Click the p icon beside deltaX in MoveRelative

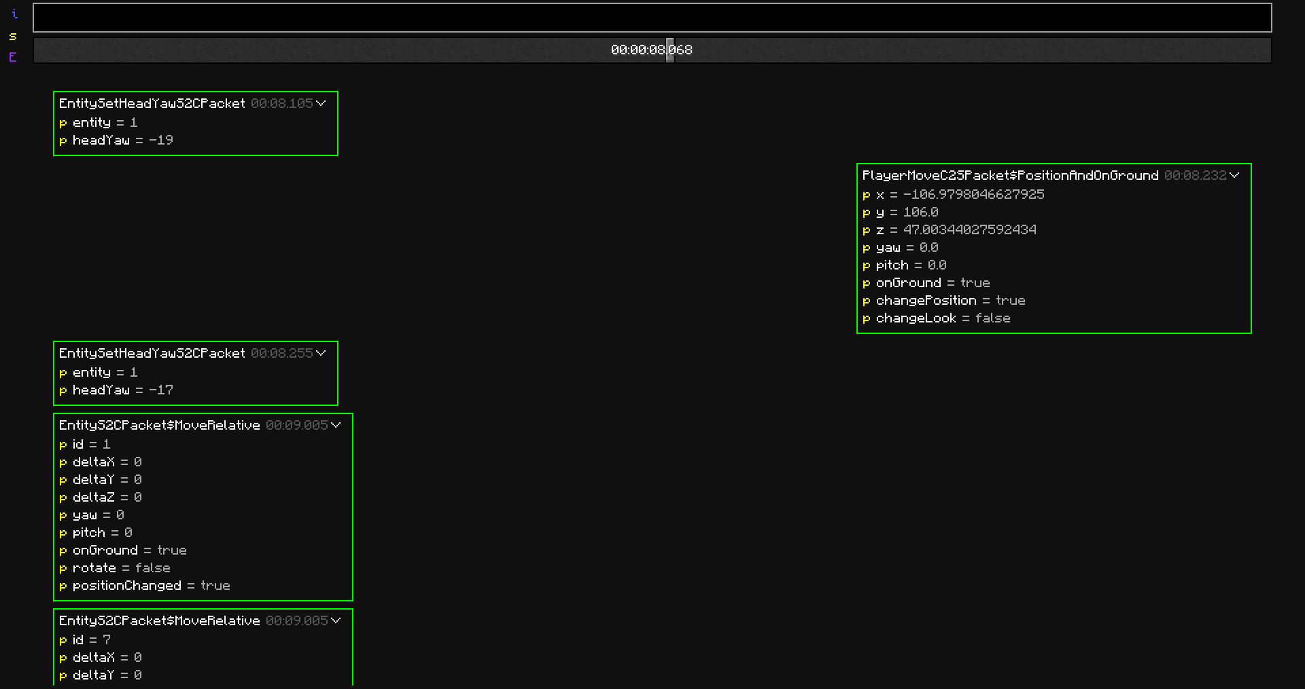click(62, 462)
